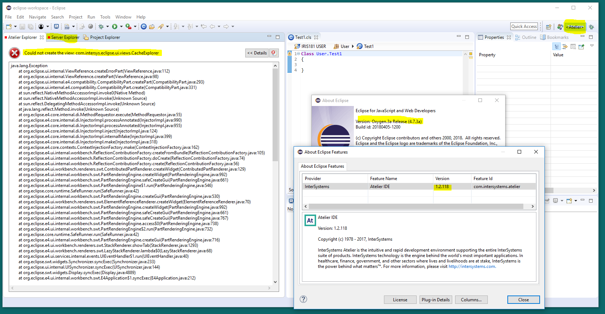Click Restore Default Value icon in Properties

(573, 46)
